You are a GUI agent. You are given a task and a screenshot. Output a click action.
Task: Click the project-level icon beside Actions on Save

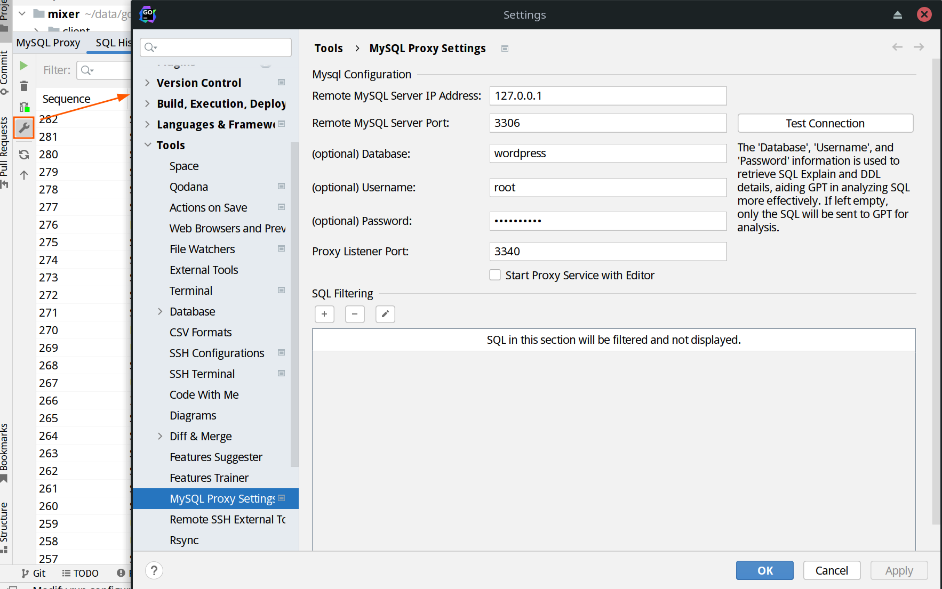coord(281,207)
